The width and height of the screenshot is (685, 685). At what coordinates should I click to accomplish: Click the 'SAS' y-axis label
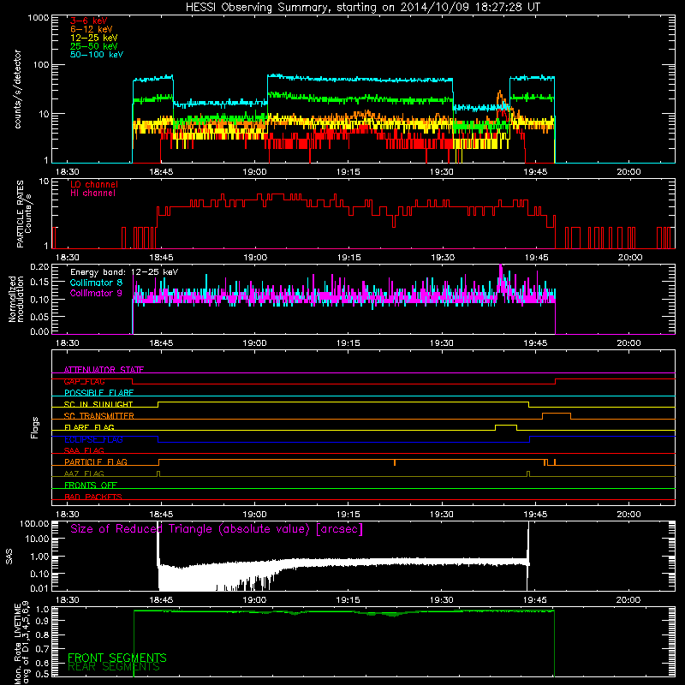click(9, 556)
